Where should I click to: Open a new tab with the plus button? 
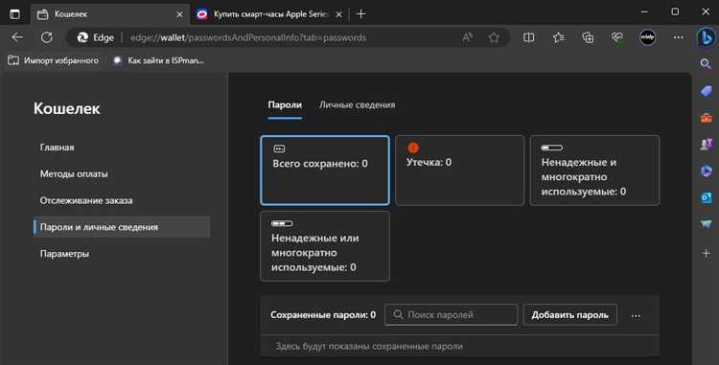coord(360,14)
